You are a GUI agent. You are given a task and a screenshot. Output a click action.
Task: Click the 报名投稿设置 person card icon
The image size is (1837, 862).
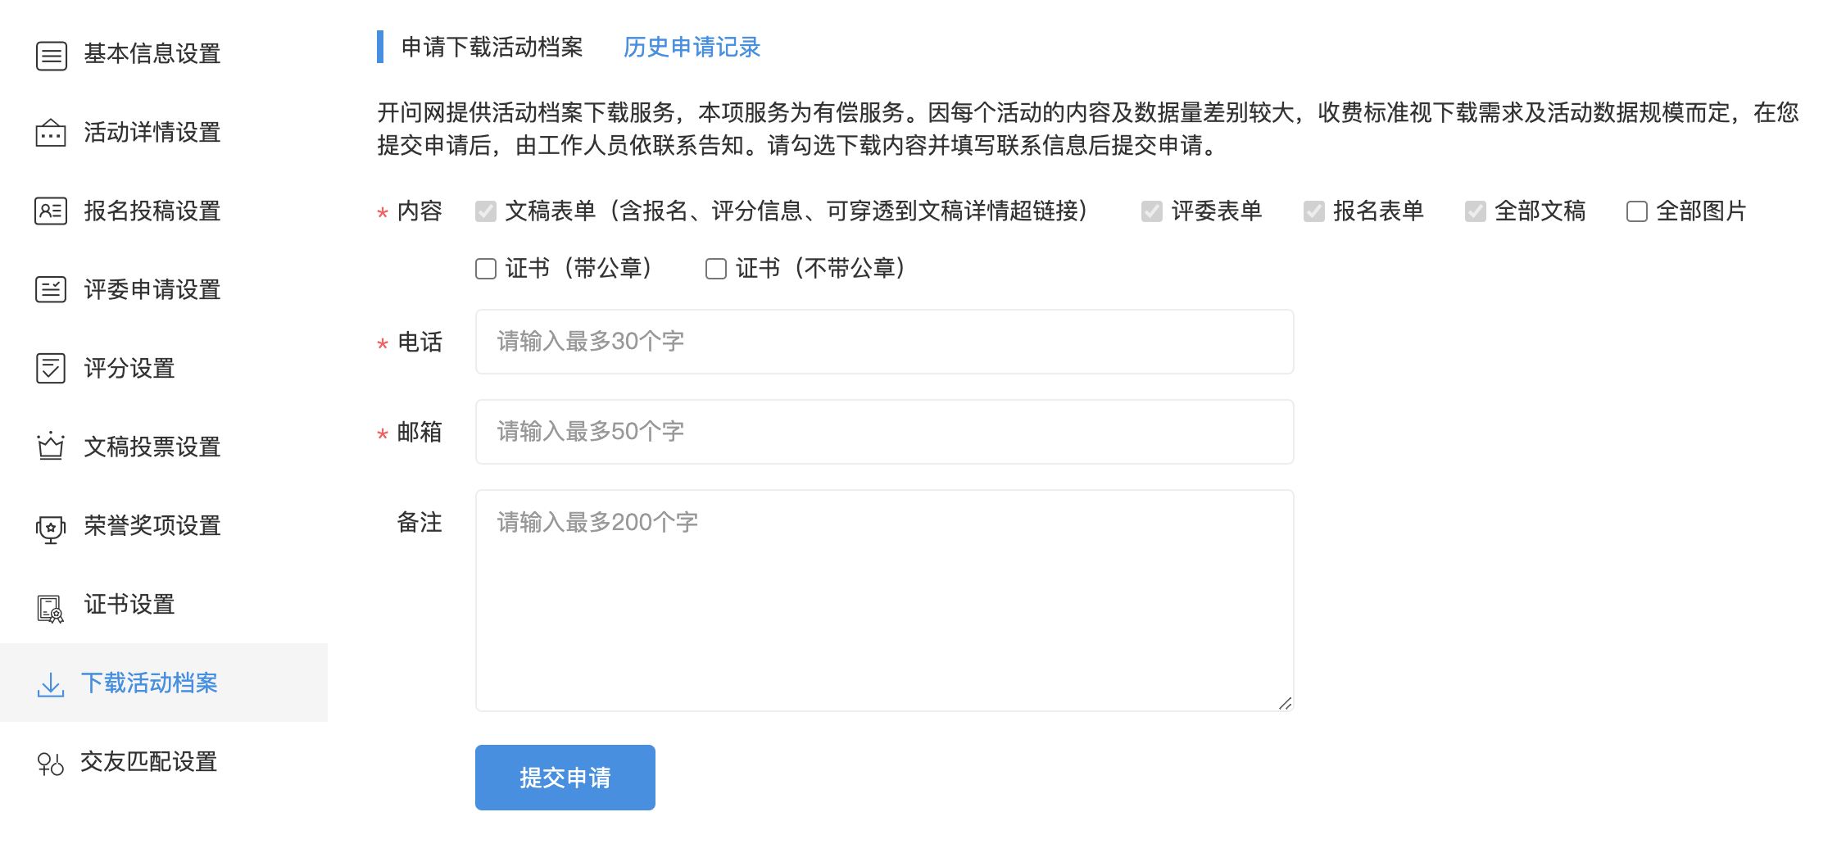click(x=51, y=211)
